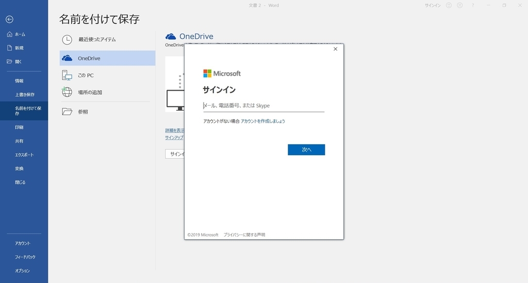Viewport: 528px width, 283px height.
Task: Select 名前を付けて保存 in the sidebar
Action: tap(24, 111)
